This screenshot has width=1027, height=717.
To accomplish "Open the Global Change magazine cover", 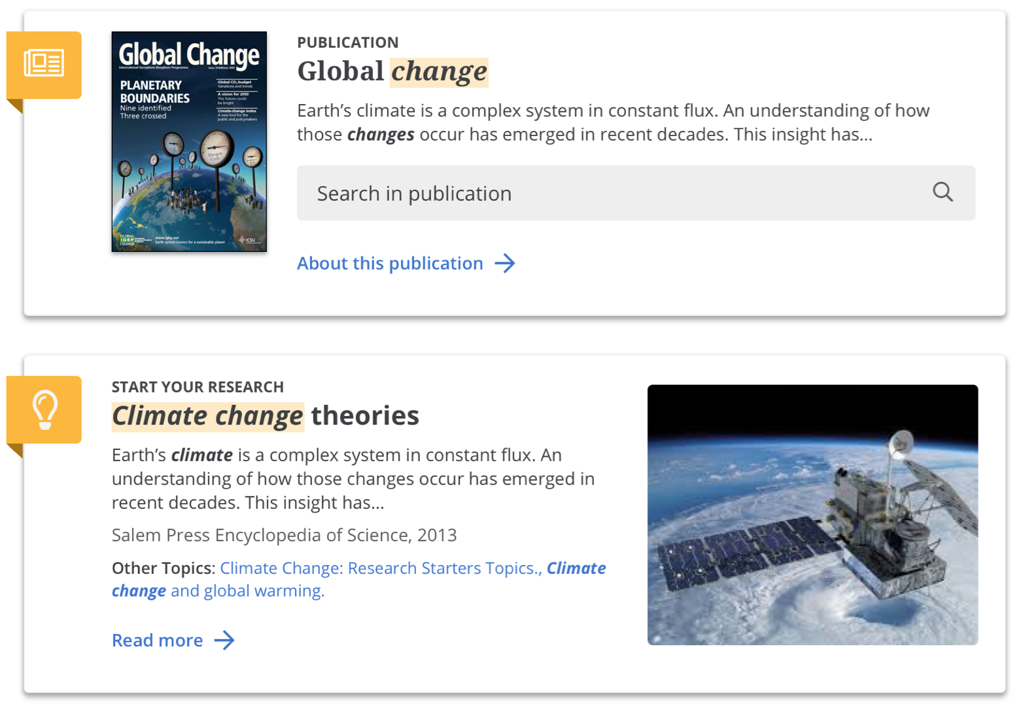I will [189, 141].
